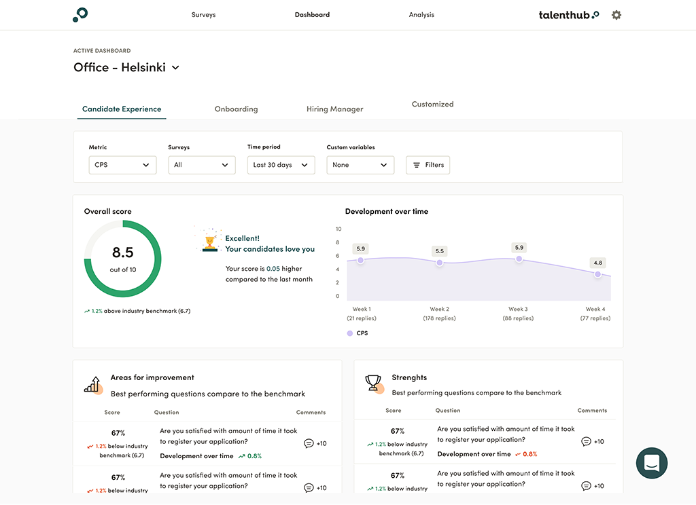Open the Time period Last 30 days dropdown

(281, 165)
